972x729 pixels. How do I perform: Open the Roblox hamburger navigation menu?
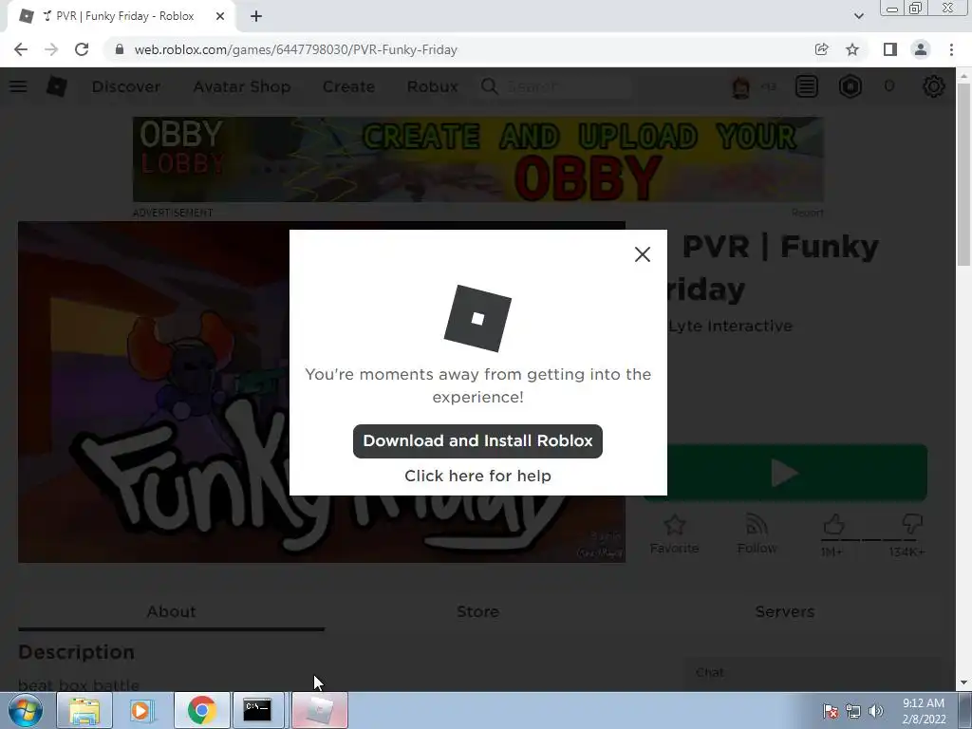[x=18, y=86]
